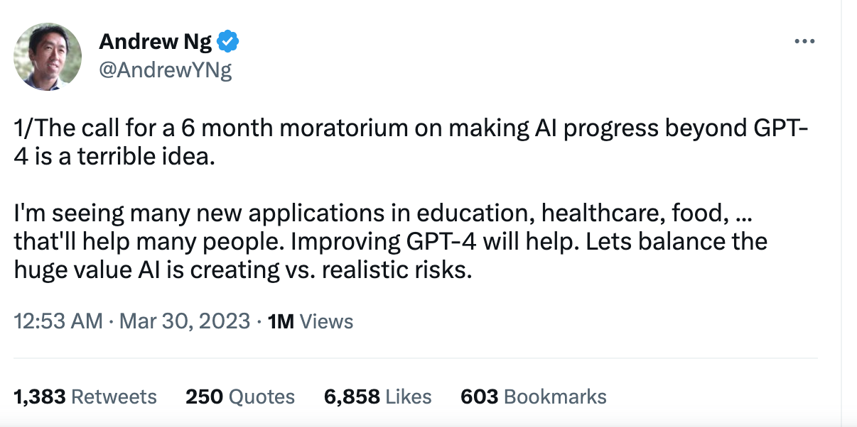Viewport: 857px width, 427px height.
Task: Click the sentence "Improving GPT-4 will help"
Action: click(x=404, y=241)
